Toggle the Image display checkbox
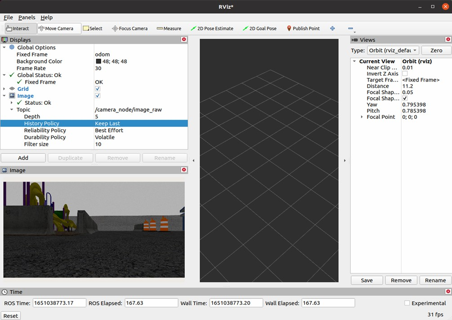The height and width of the screenshot is (320, 452). pos(98,95)
